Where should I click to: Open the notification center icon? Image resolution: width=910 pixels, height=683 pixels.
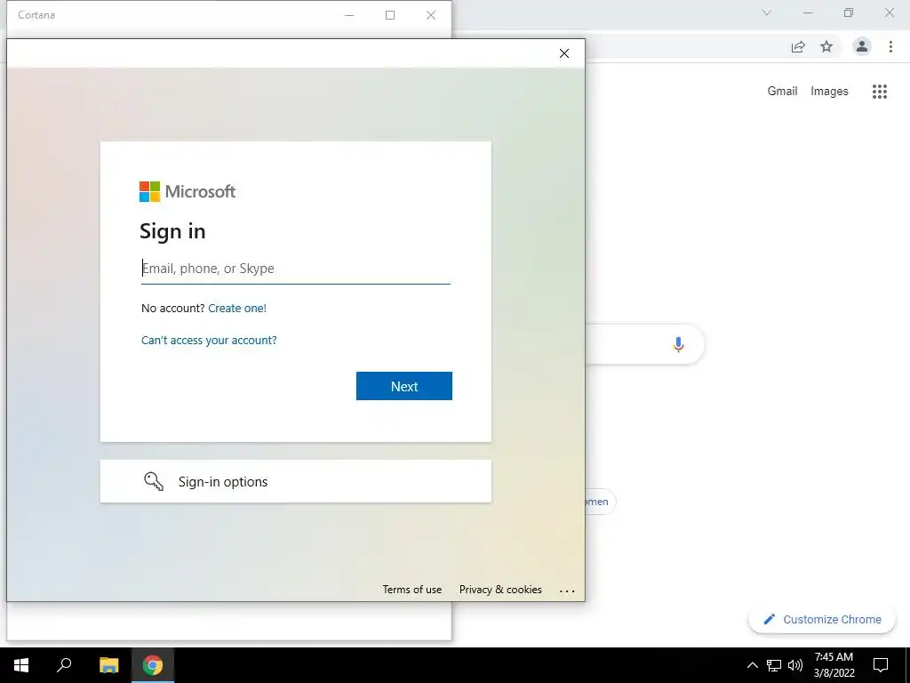[x=881, y=665]
